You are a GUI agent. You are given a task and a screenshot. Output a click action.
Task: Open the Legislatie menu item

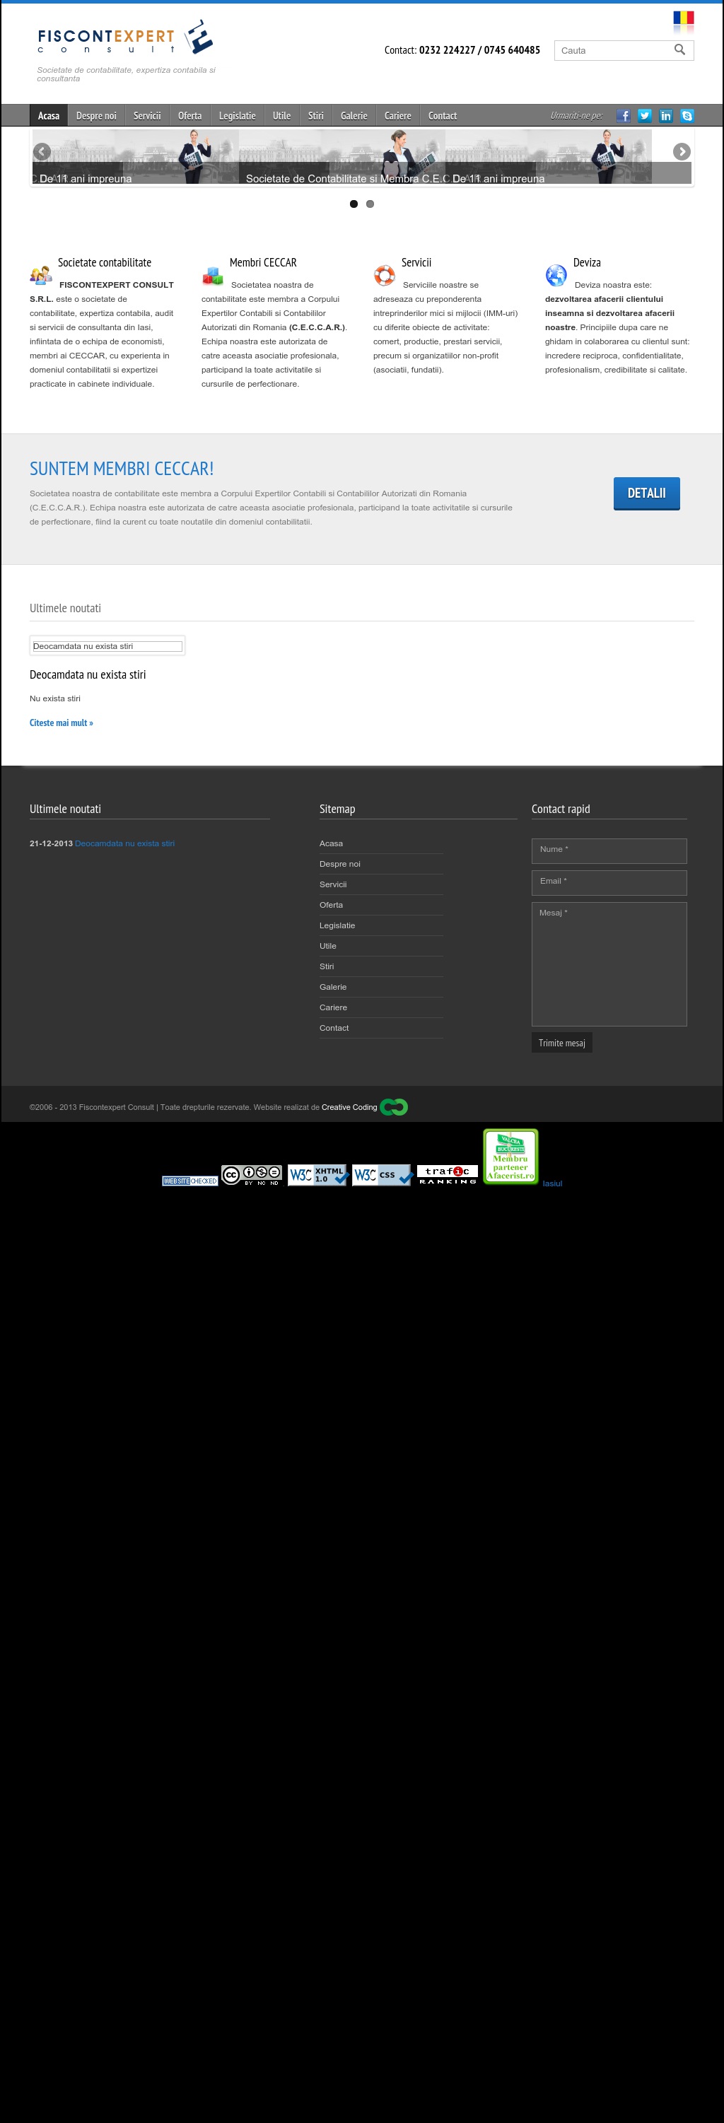238,115
